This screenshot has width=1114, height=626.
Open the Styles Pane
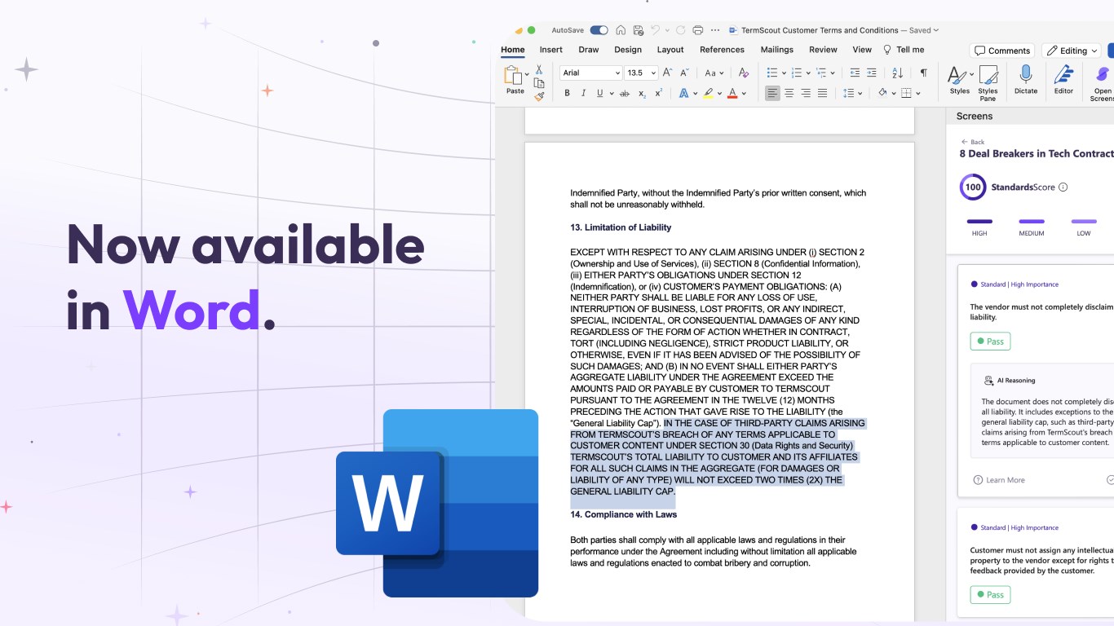point(988,83)
